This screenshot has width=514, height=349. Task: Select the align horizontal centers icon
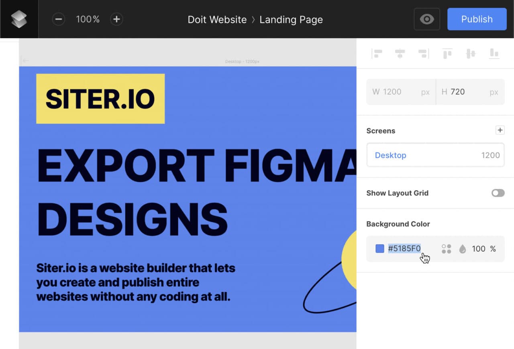400,53
